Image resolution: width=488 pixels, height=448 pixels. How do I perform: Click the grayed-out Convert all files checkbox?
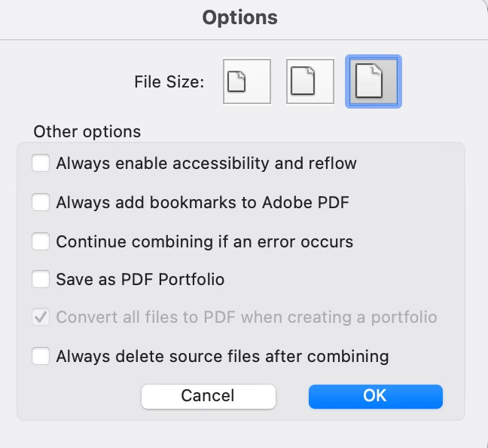41,317
